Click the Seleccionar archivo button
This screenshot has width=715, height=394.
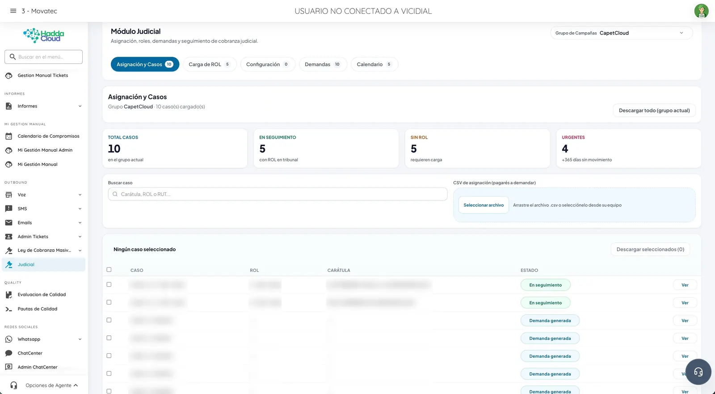click(x=484, y=205)
